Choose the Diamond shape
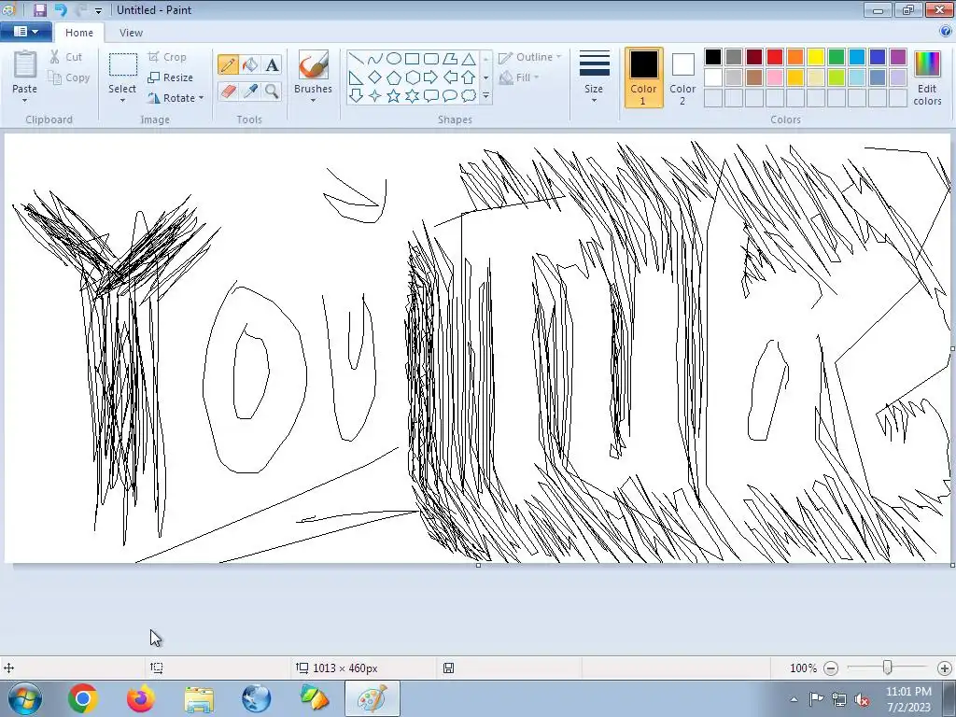Screen dimensions: 956x717 (x=375, y=77)
